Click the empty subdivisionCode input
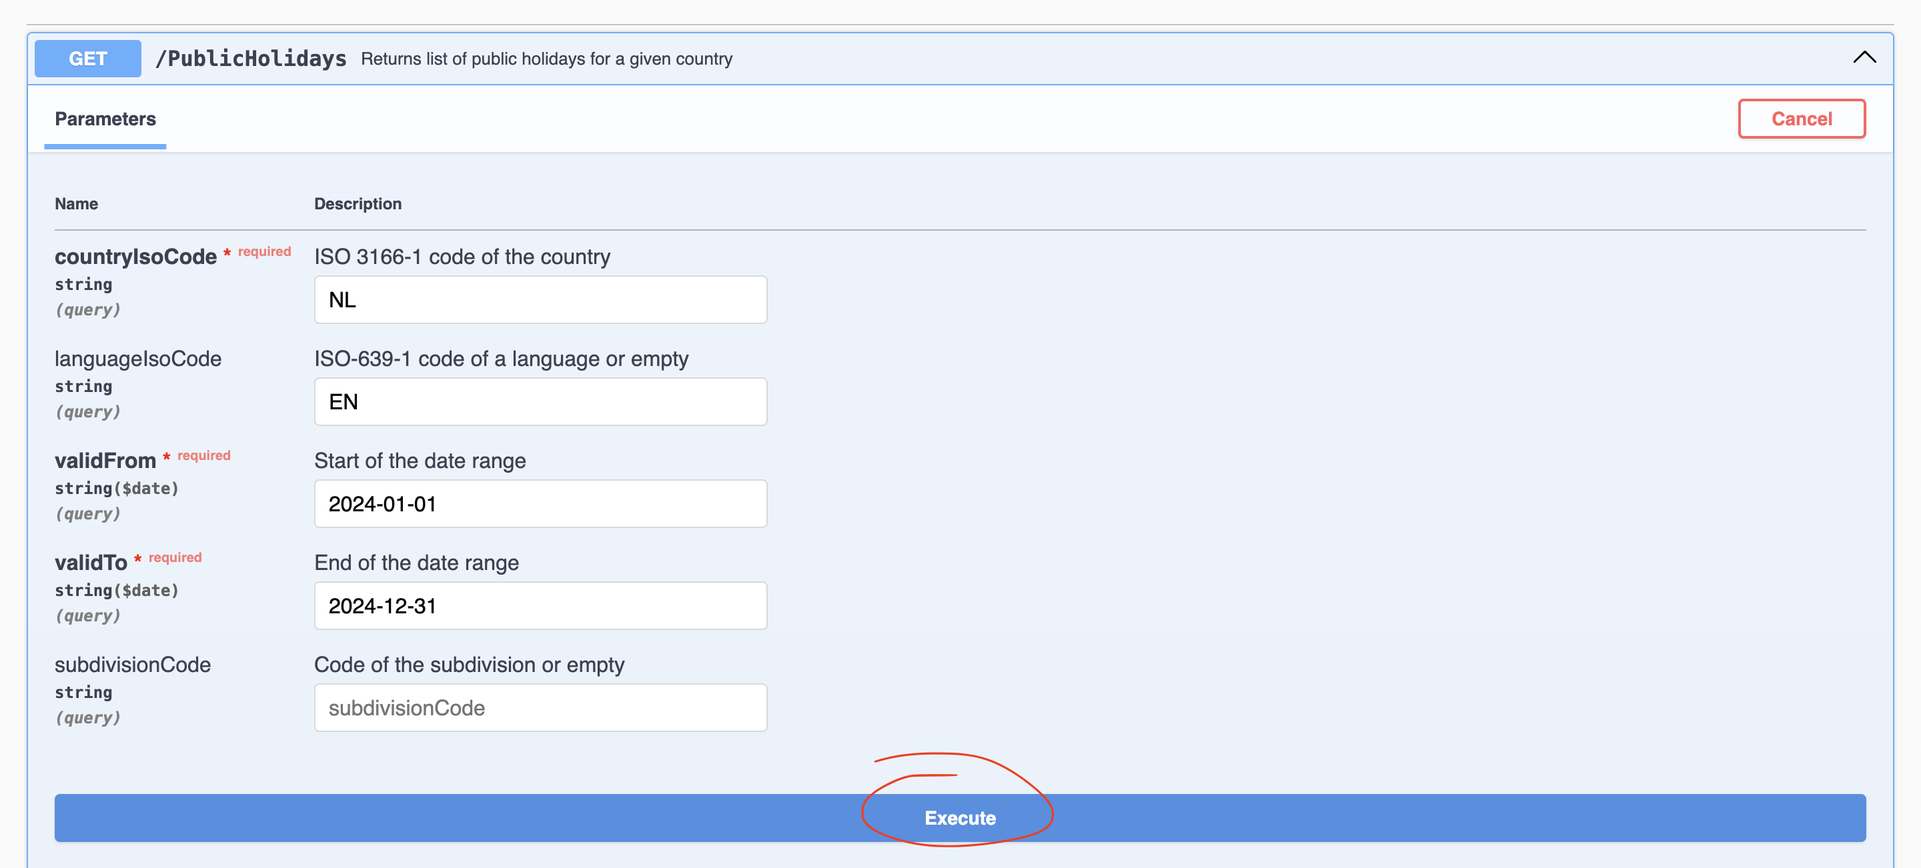 point(540,708)
